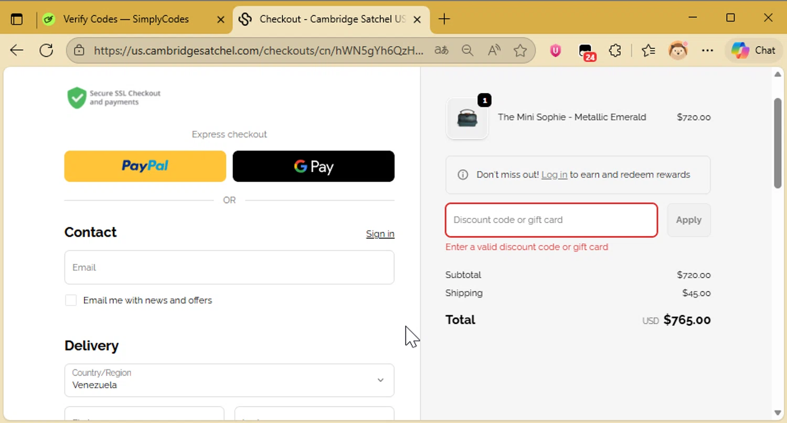Expand the Country/Region dropdown

229,380
